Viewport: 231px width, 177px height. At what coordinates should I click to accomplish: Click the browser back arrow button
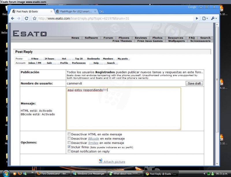click(13, 18)
